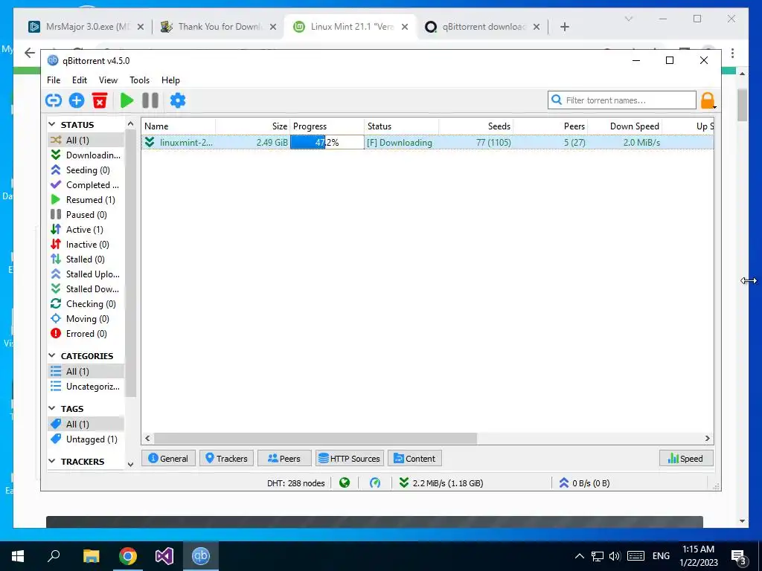Click sidebar scroll down arrow

coord(130,464)
